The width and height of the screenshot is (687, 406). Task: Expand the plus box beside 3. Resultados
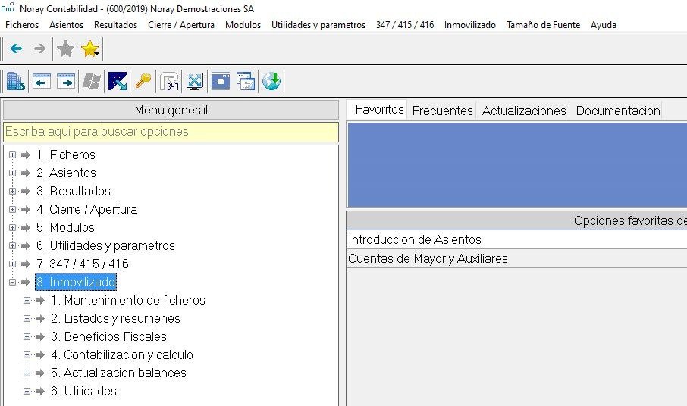click(12, 191)
